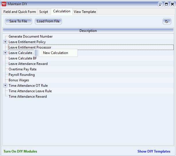The width and height of the screenshot is (176, 156).
Task: Click the Maintain DIY app icon
Action: tap(4, 4)
